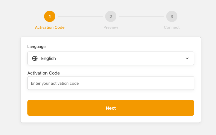The image size is (216, 135).
Task: Go to the Activation Code step label
Action: (50, 27)
